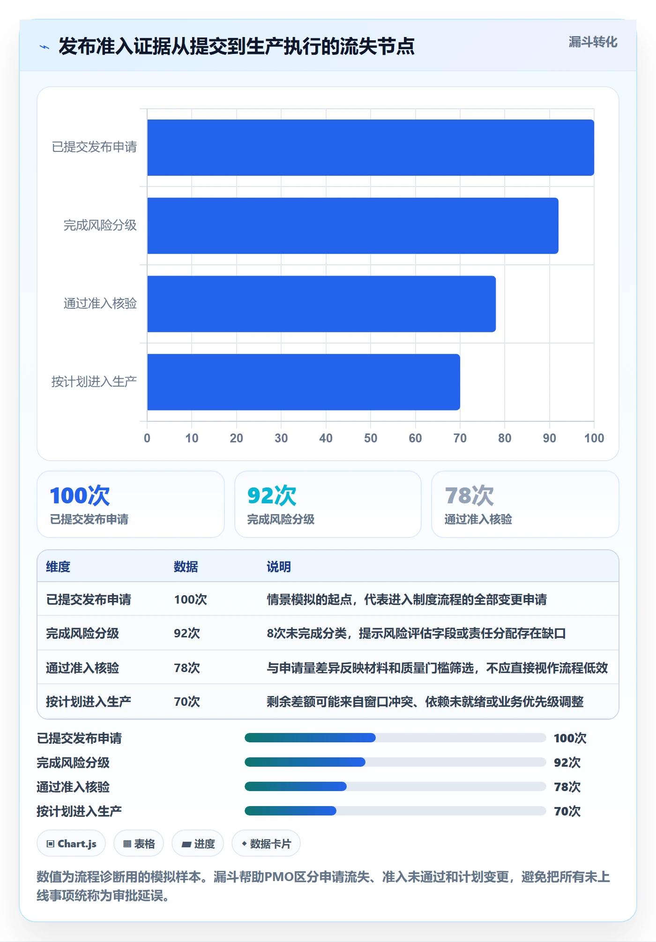Click the lightning icon beside the title

[x=45, y=47]
